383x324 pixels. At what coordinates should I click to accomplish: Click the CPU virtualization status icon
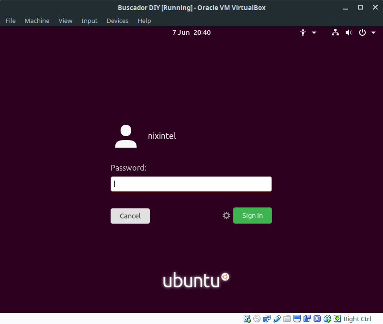317,319
